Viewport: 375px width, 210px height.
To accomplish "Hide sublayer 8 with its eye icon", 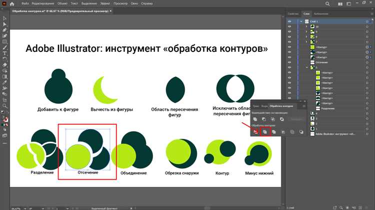I will click(289, 37).
